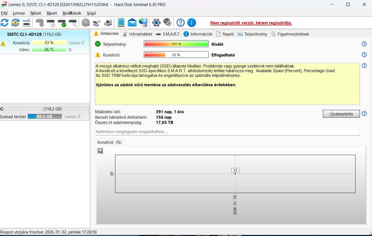Image resolution: width=372 pixels, height=236 pixels.
Task: Click the speaker sound toolbar icon
Action: 167,23
